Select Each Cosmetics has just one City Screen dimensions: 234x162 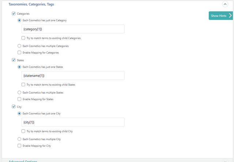click(x=19, y=113)
